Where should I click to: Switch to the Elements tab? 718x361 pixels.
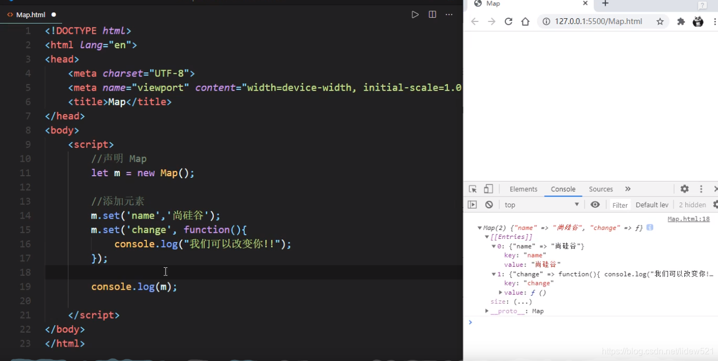click(523, 189)
